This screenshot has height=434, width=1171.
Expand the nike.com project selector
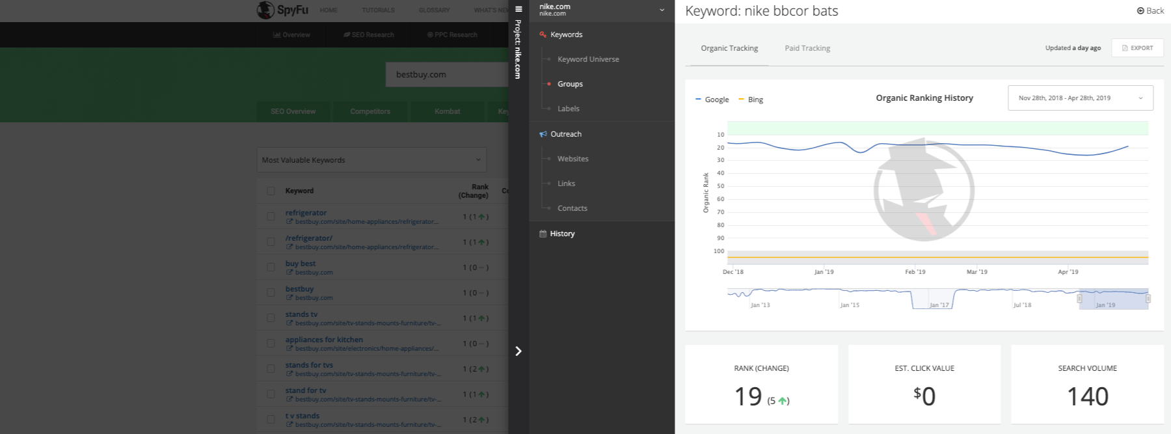point(601,10)
